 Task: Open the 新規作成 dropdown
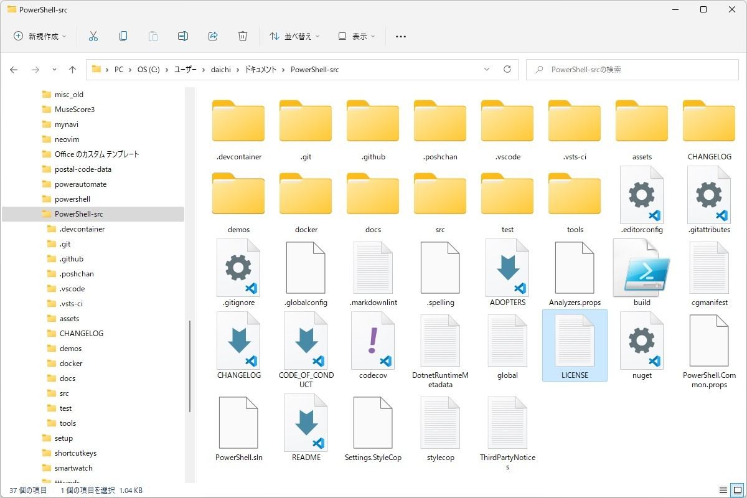[x=40, y=36]
